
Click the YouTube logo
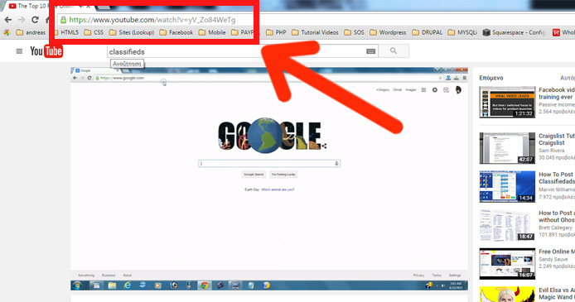pyautogui.click(x=46, y=51)
